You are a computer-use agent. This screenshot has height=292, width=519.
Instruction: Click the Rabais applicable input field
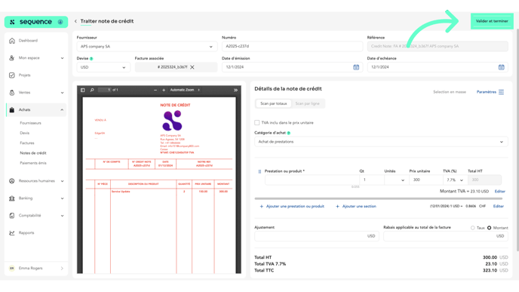tap(446, 236)
